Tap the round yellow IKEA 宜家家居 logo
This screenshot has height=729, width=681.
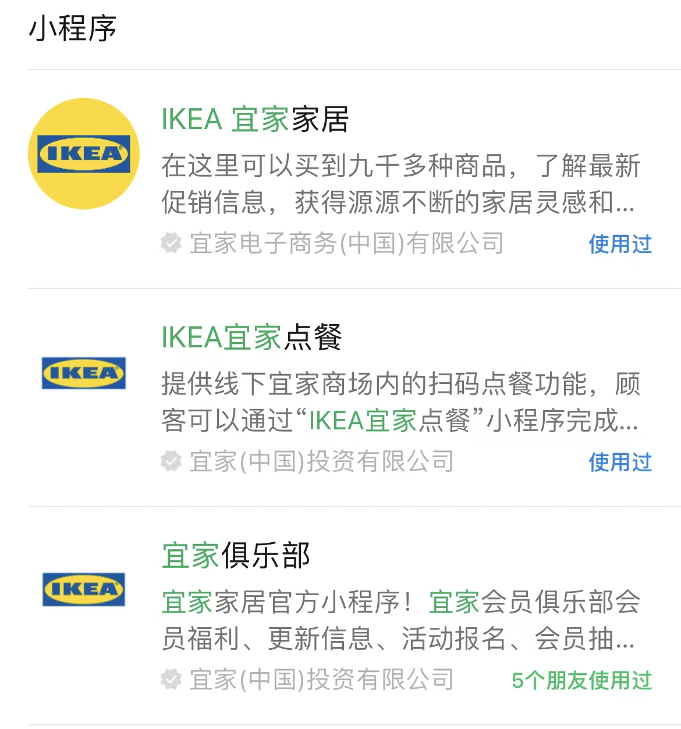tap(84, 154)
